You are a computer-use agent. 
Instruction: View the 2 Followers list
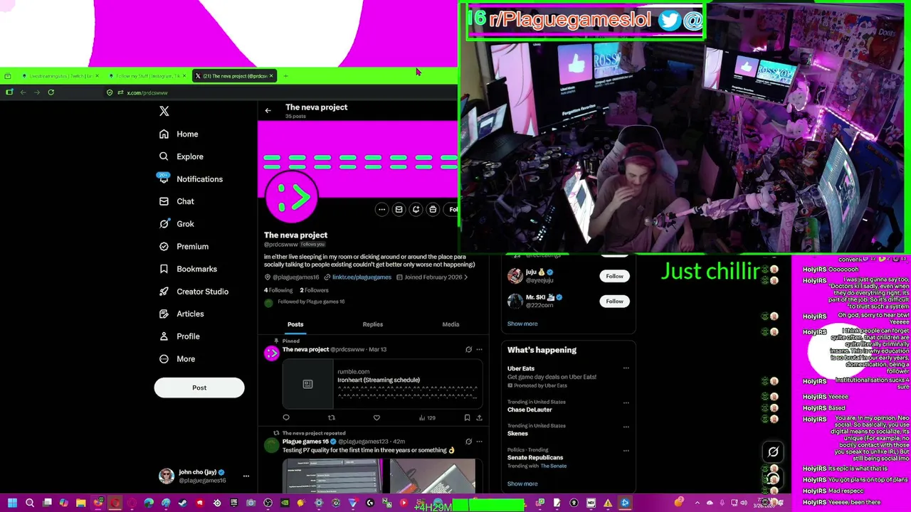(314, 290)
